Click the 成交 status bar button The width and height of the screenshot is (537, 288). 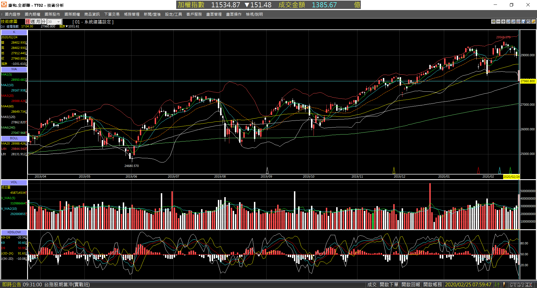[x=372, y=285]
